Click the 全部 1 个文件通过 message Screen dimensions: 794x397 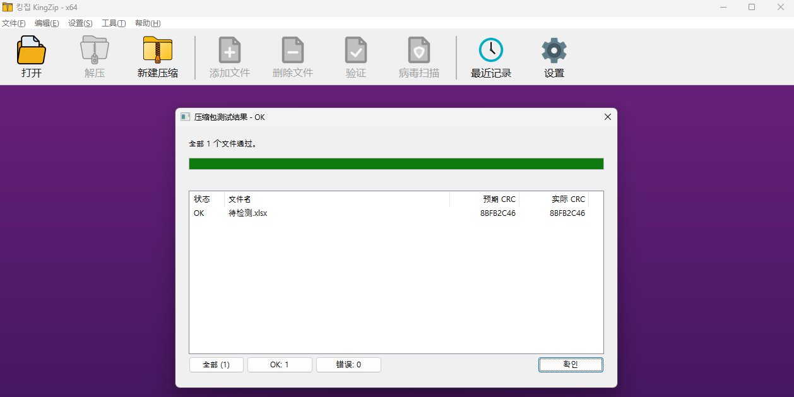pyautogui.click(x=223, y=144)
